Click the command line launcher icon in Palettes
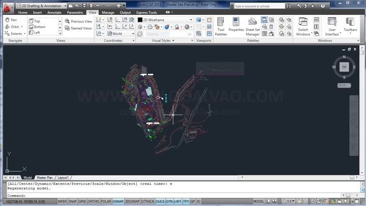The height and width of the screenshot is (206, 366). coord(264,20)
